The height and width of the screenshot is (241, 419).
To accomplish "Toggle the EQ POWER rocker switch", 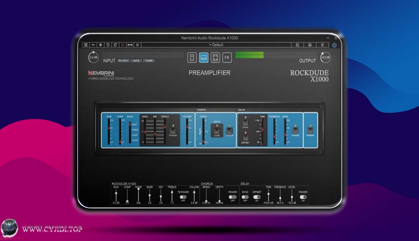I will point(173,130).
